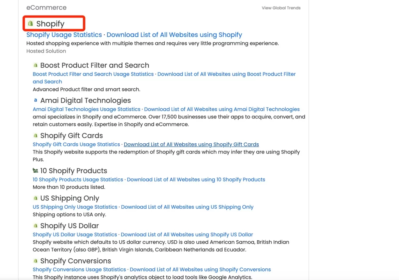
Task: Click the US Shipping Only heading
Action: pos(70,198)
